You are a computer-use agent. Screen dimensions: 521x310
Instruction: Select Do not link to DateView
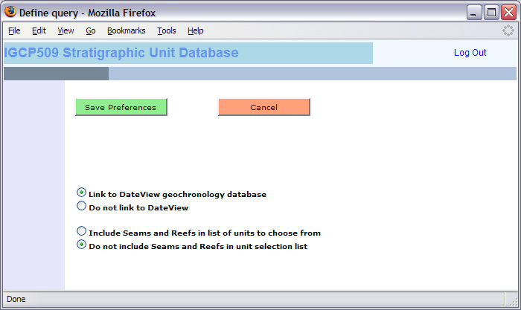[x=81, y=206]
